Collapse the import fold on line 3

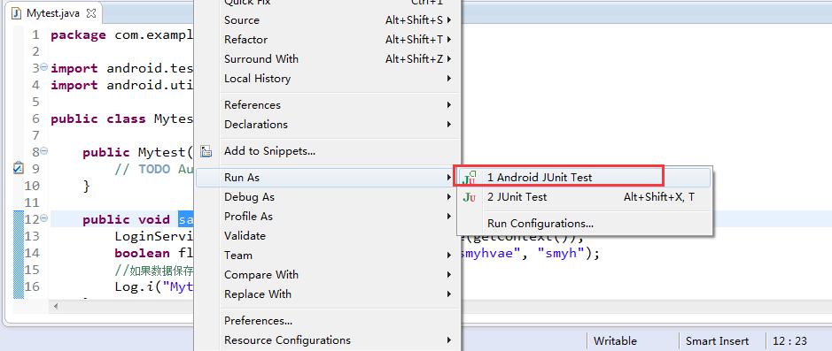(44, 66)
